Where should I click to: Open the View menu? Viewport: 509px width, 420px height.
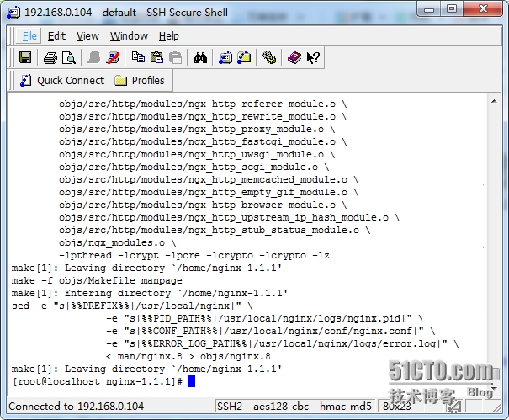coord(87,36)
